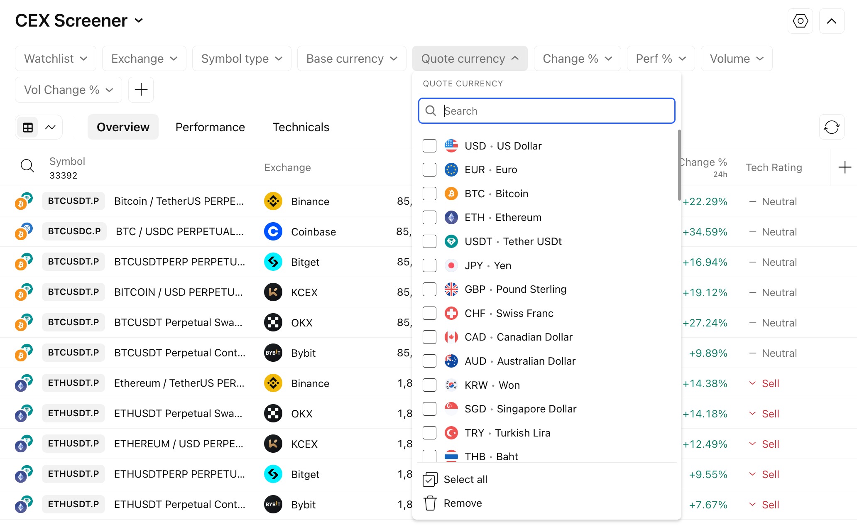Switch to the table view icon

pos(28,128)
